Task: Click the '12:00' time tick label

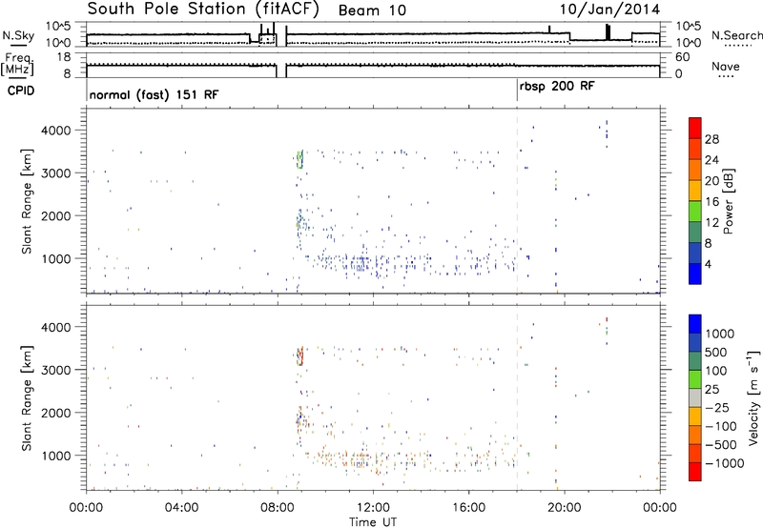Action: [x=373, y=508]
